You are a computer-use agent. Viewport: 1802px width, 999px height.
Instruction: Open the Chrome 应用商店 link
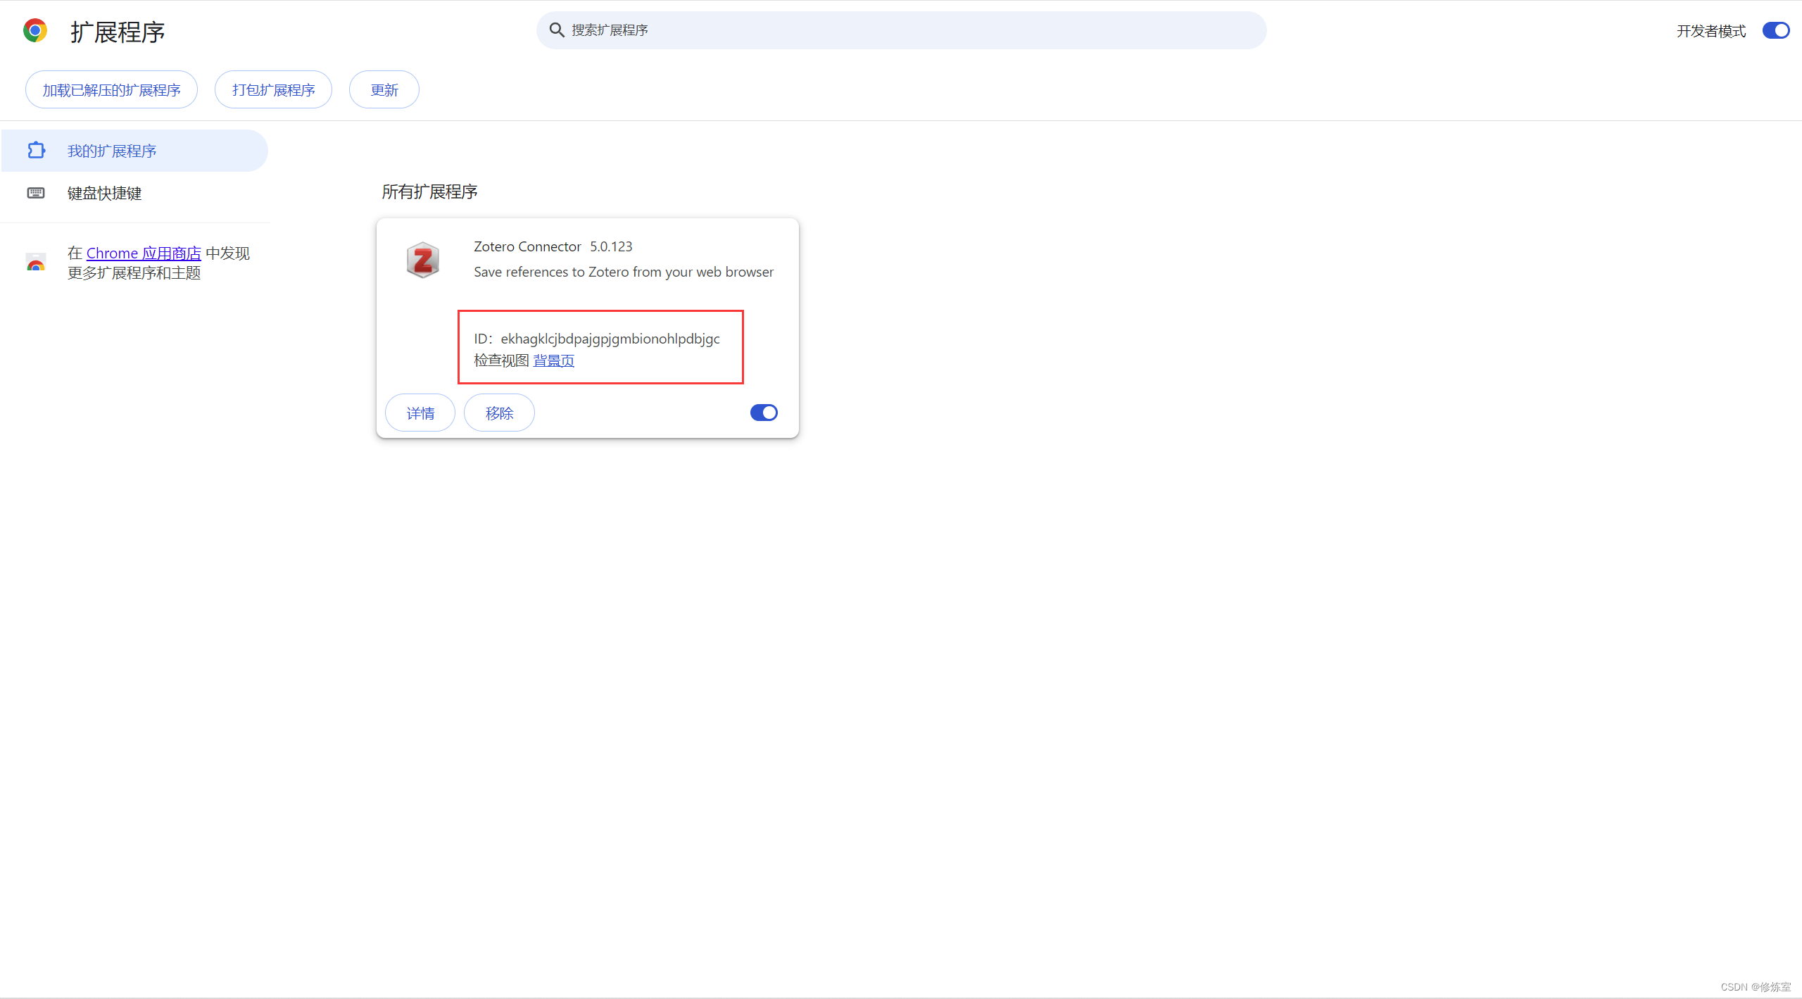pyautogui.click(x=144, y=253)
